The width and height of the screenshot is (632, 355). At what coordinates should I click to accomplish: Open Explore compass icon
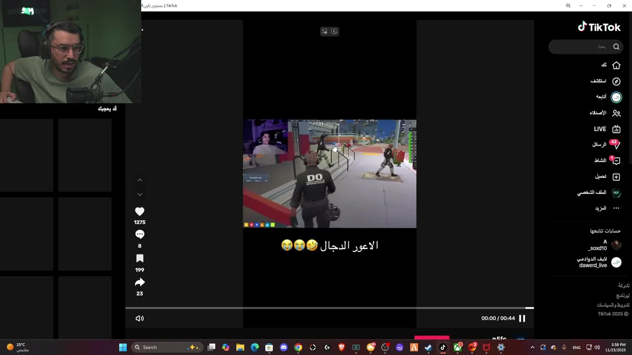pyautogui.click(x=616, y=81)
